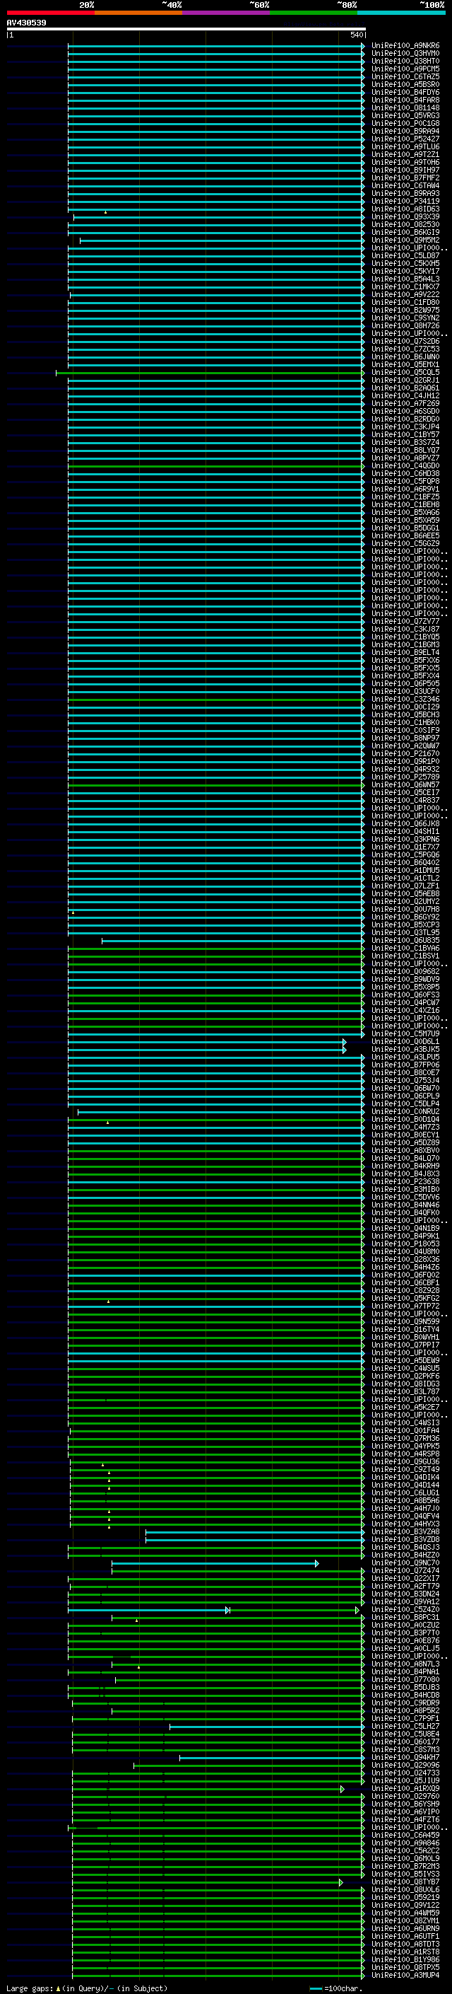Open UniRef100_P18053 hit
The image size is (452, 1994).
405,1243
